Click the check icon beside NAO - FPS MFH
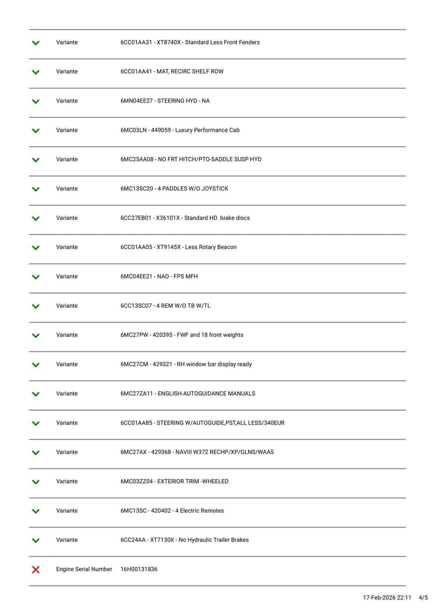Image resolution: width=435 pixels, height=616 pixels. [x=36, y=277]
